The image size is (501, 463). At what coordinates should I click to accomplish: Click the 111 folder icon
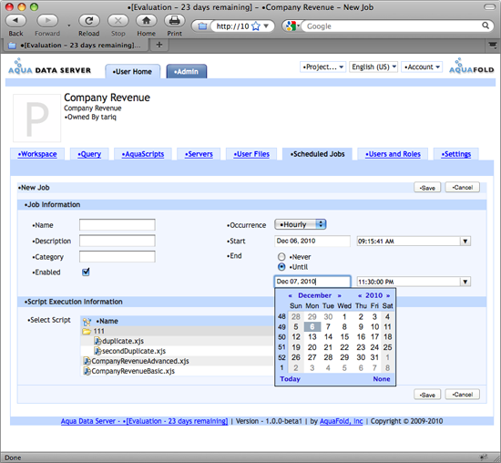click(87, 331)
